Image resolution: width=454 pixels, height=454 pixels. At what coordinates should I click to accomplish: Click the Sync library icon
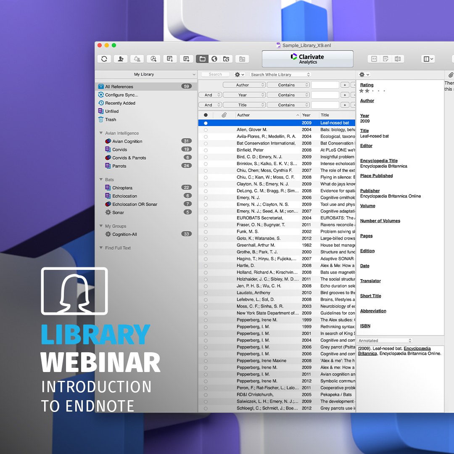(104, 59)
